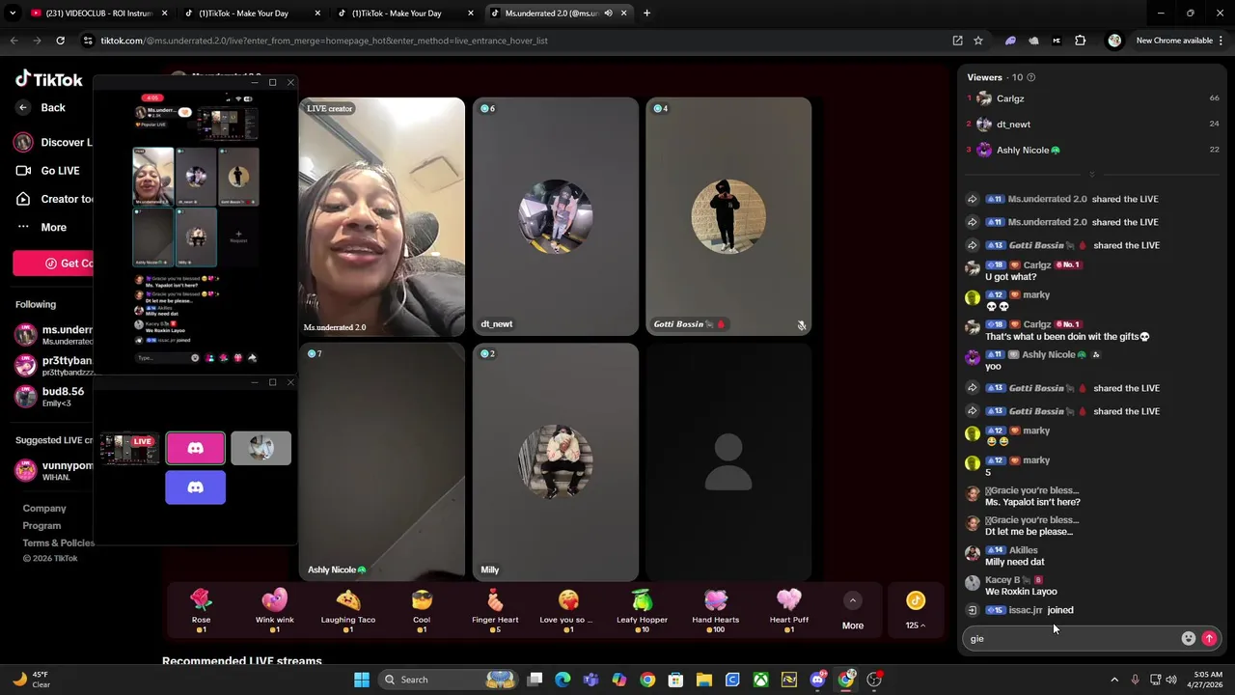Open Discord from the taskbar
Viewport: 1235px width, 695px height.
(817, 680)
